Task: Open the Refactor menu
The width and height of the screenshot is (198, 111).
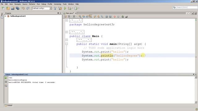Action: (x=32, y=4)
